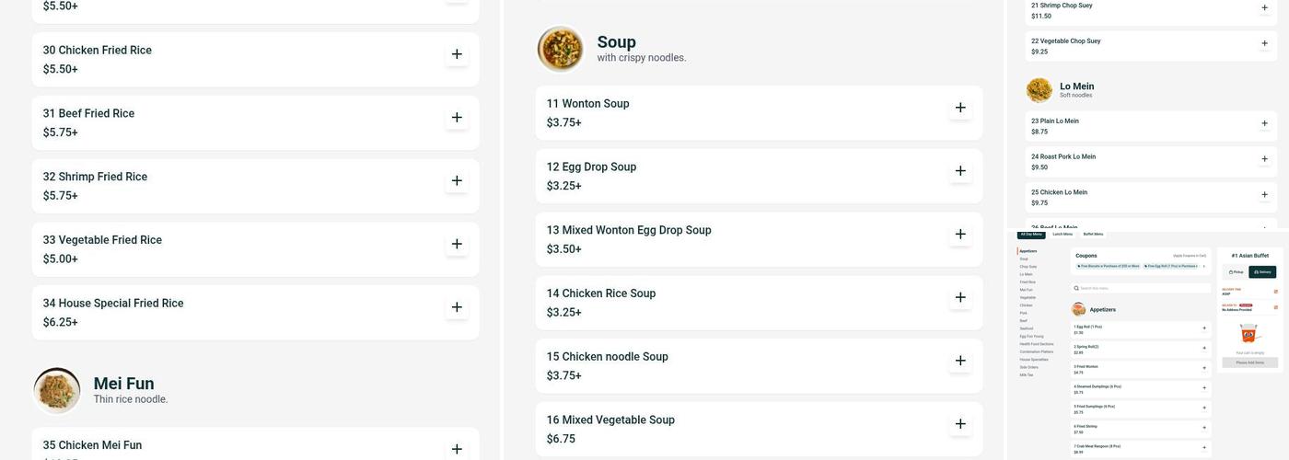
Task: Click the Mei Fun category thumbnail
Action: pyautogui.click(x=57, y=390)
